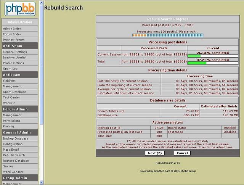Open Admin Index link
This screenshot has width=244, height=185.
tap(12, 29)
